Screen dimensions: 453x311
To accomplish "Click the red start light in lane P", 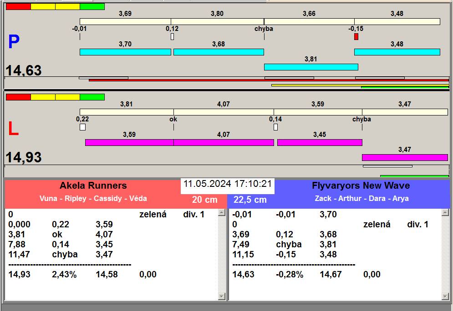I will [x=18, y=6].
